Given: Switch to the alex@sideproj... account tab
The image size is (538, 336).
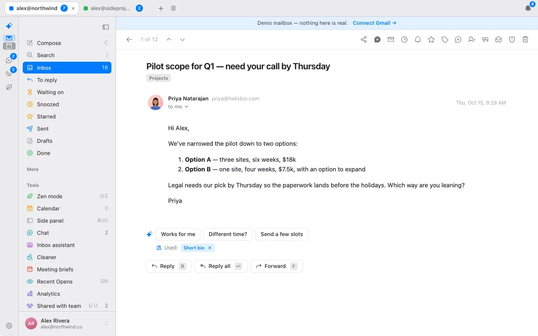Looking at the screenshot, I should pyautogui.click(x=113, y=8).
